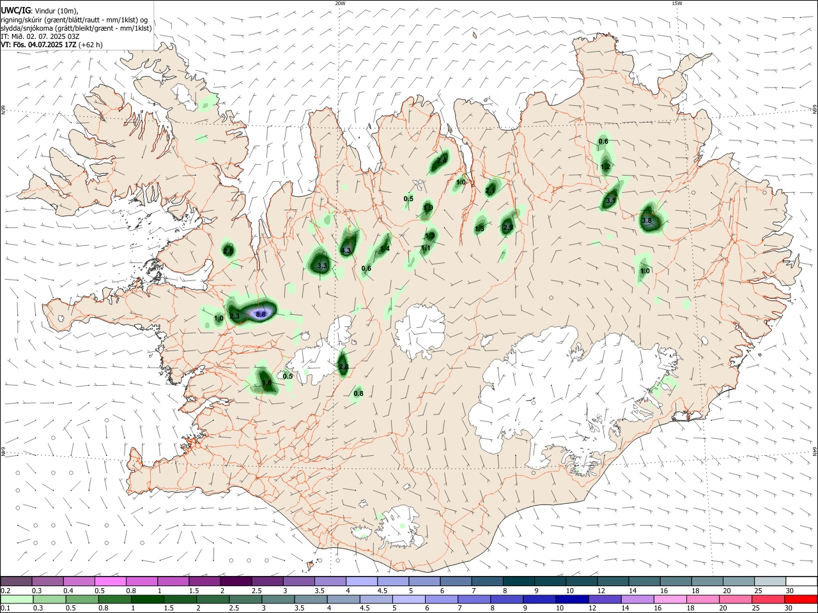
Task: Select the lightest green 0.1–0.3 rain swatch
Action: [x=17, y=599]
